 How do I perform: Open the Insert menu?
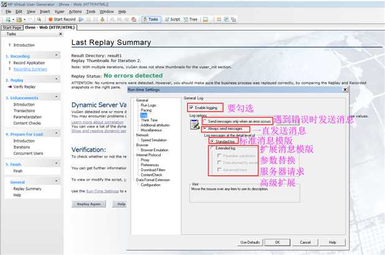click(x=45, y=12)
